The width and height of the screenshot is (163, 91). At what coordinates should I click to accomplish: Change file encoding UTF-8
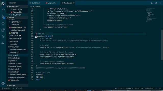(137, 88)
